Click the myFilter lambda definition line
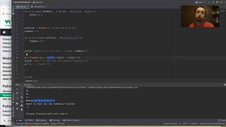 click(x=50, y=28)
